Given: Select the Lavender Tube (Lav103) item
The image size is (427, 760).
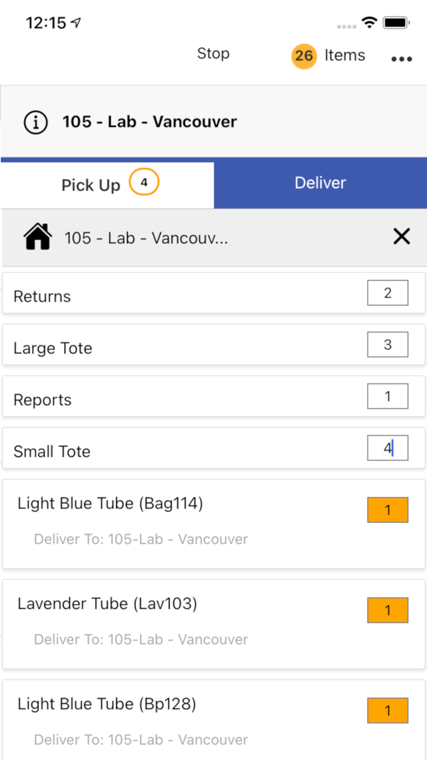Looking at the screenshot, I should coord(107,604).
